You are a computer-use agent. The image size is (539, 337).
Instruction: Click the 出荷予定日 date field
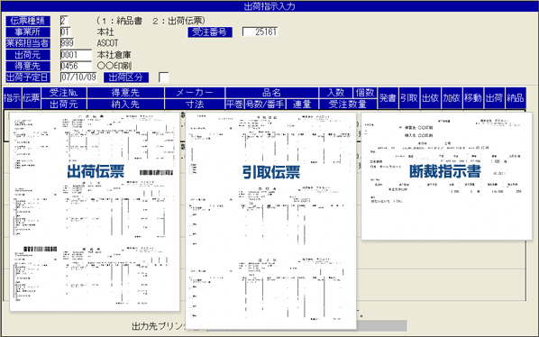[78, 77]
